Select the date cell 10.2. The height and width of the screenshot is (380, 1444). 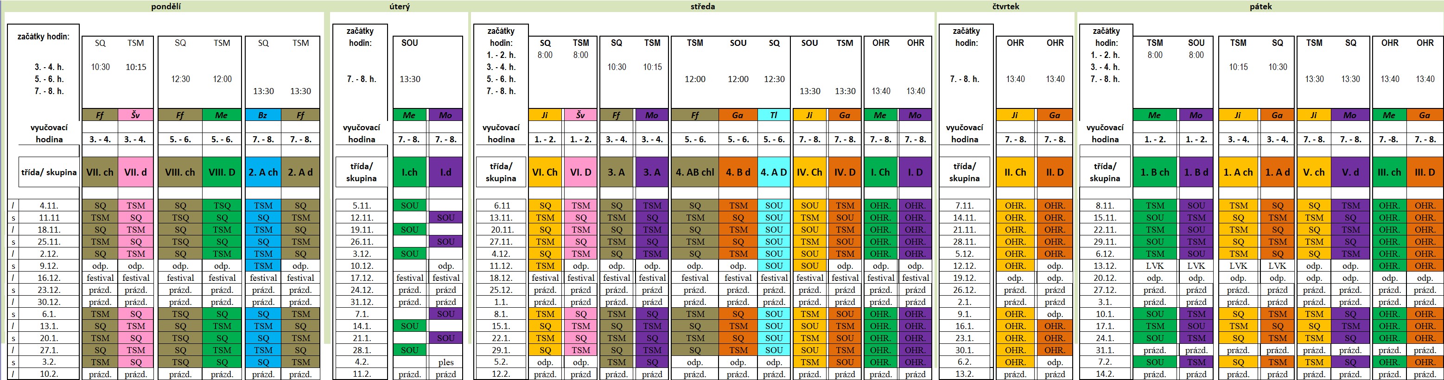[x=49, y=374]
